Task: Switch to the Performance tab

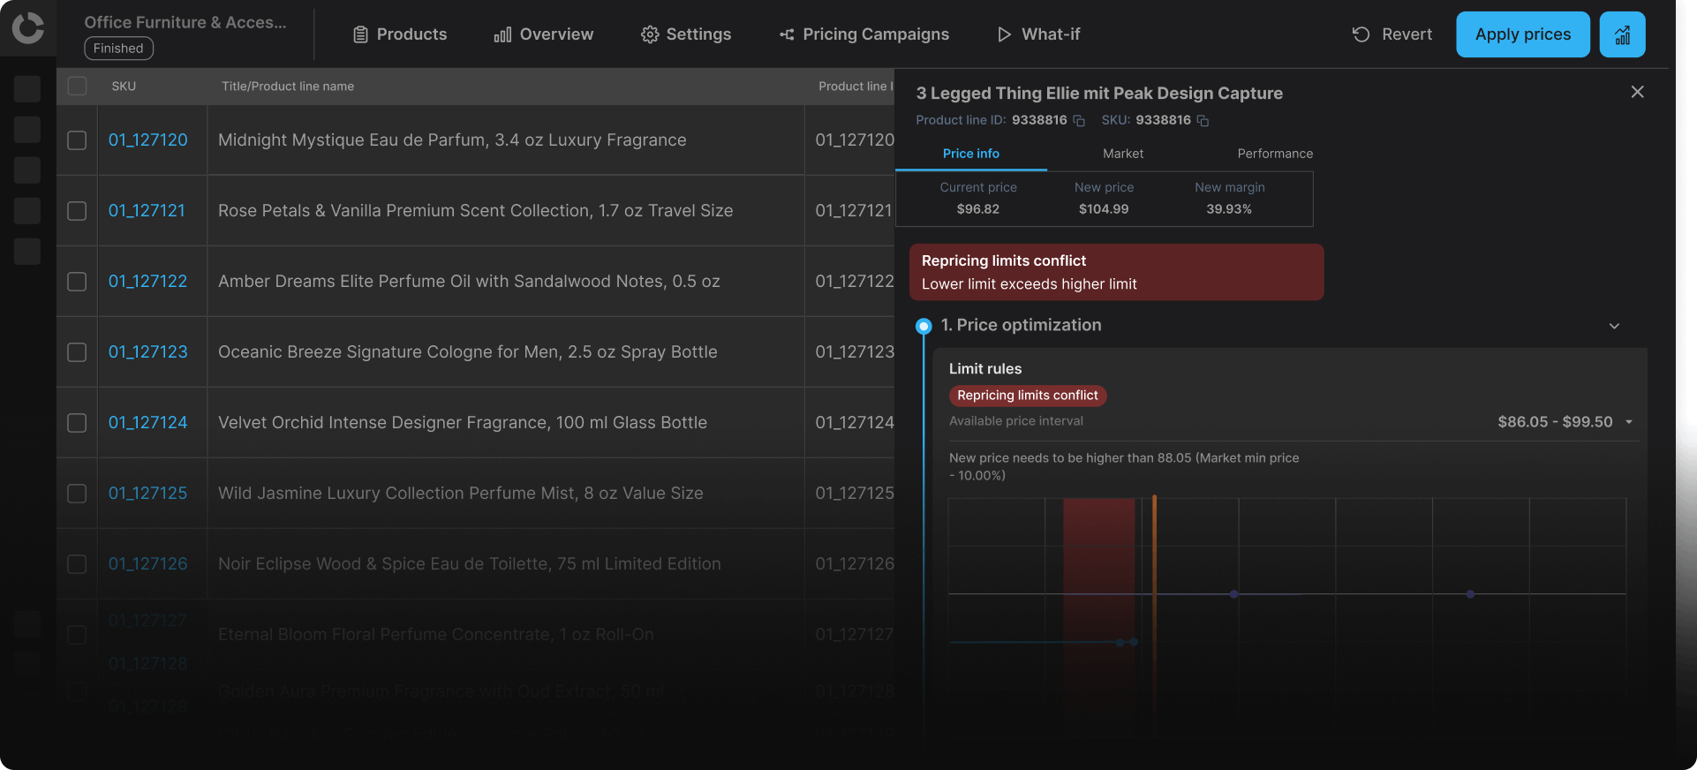Action: 1274,154
